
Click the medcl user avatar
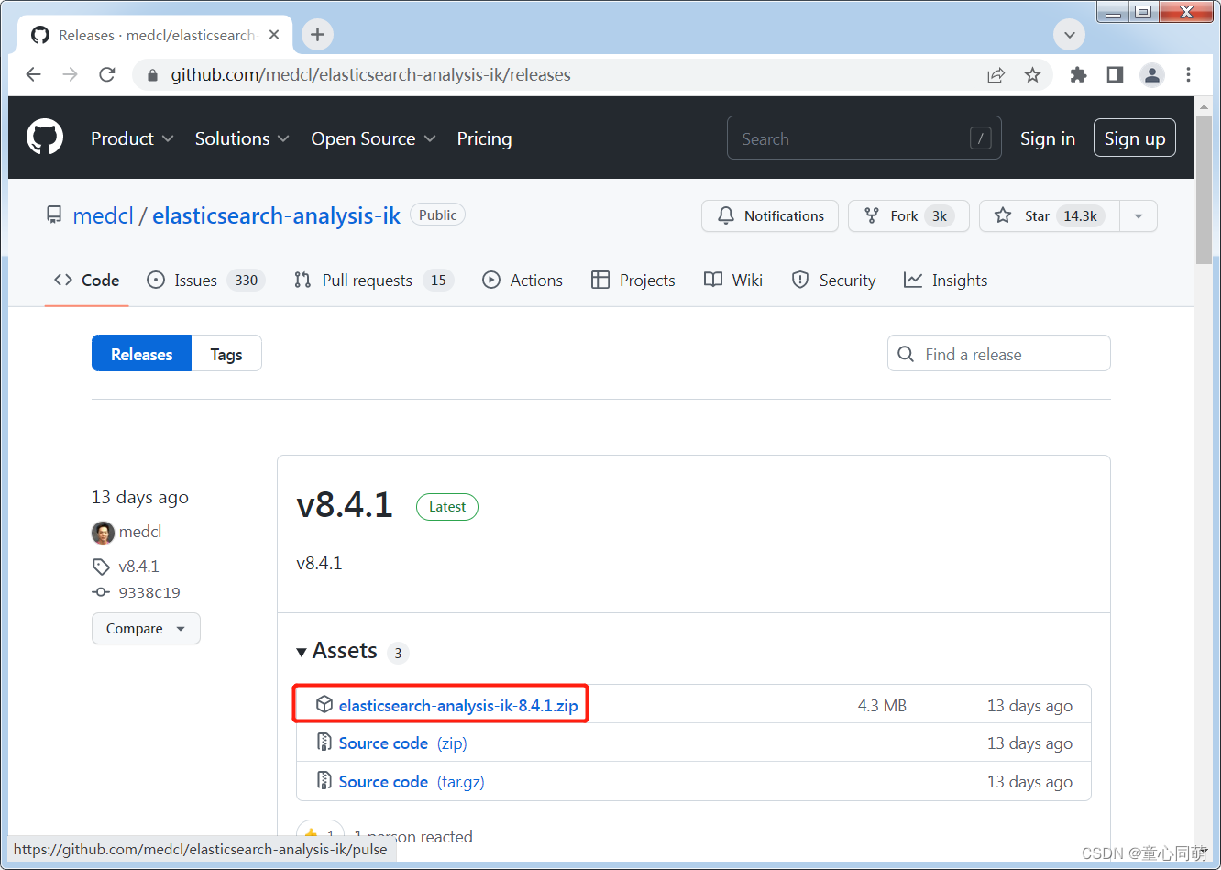coord(103,533)
